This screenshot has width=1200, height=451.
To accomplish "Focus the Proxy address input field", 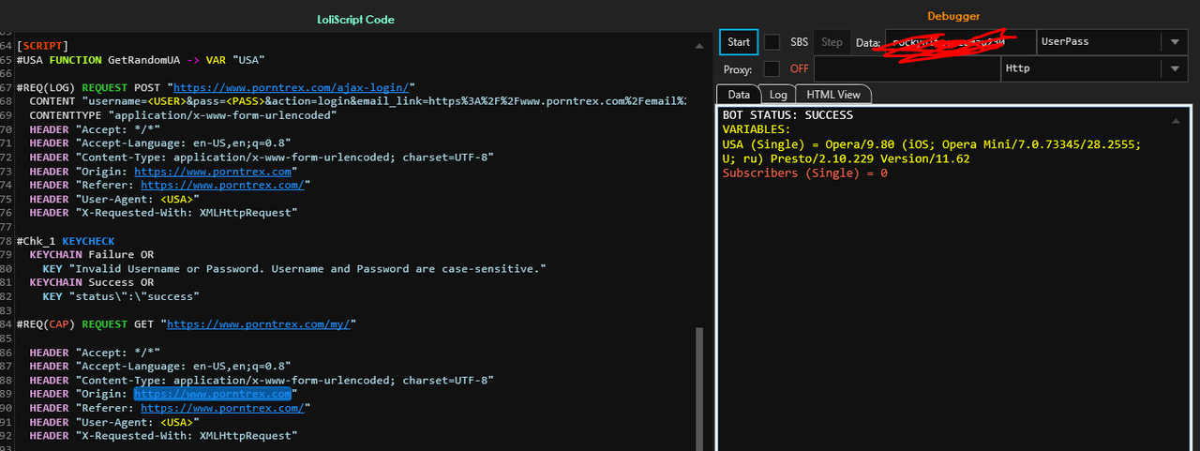I will (x=907, y=68).
